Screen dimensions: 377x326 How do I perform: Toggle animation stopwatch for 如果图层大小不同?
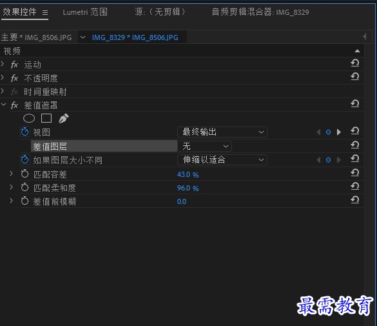[x=24, y=159]
